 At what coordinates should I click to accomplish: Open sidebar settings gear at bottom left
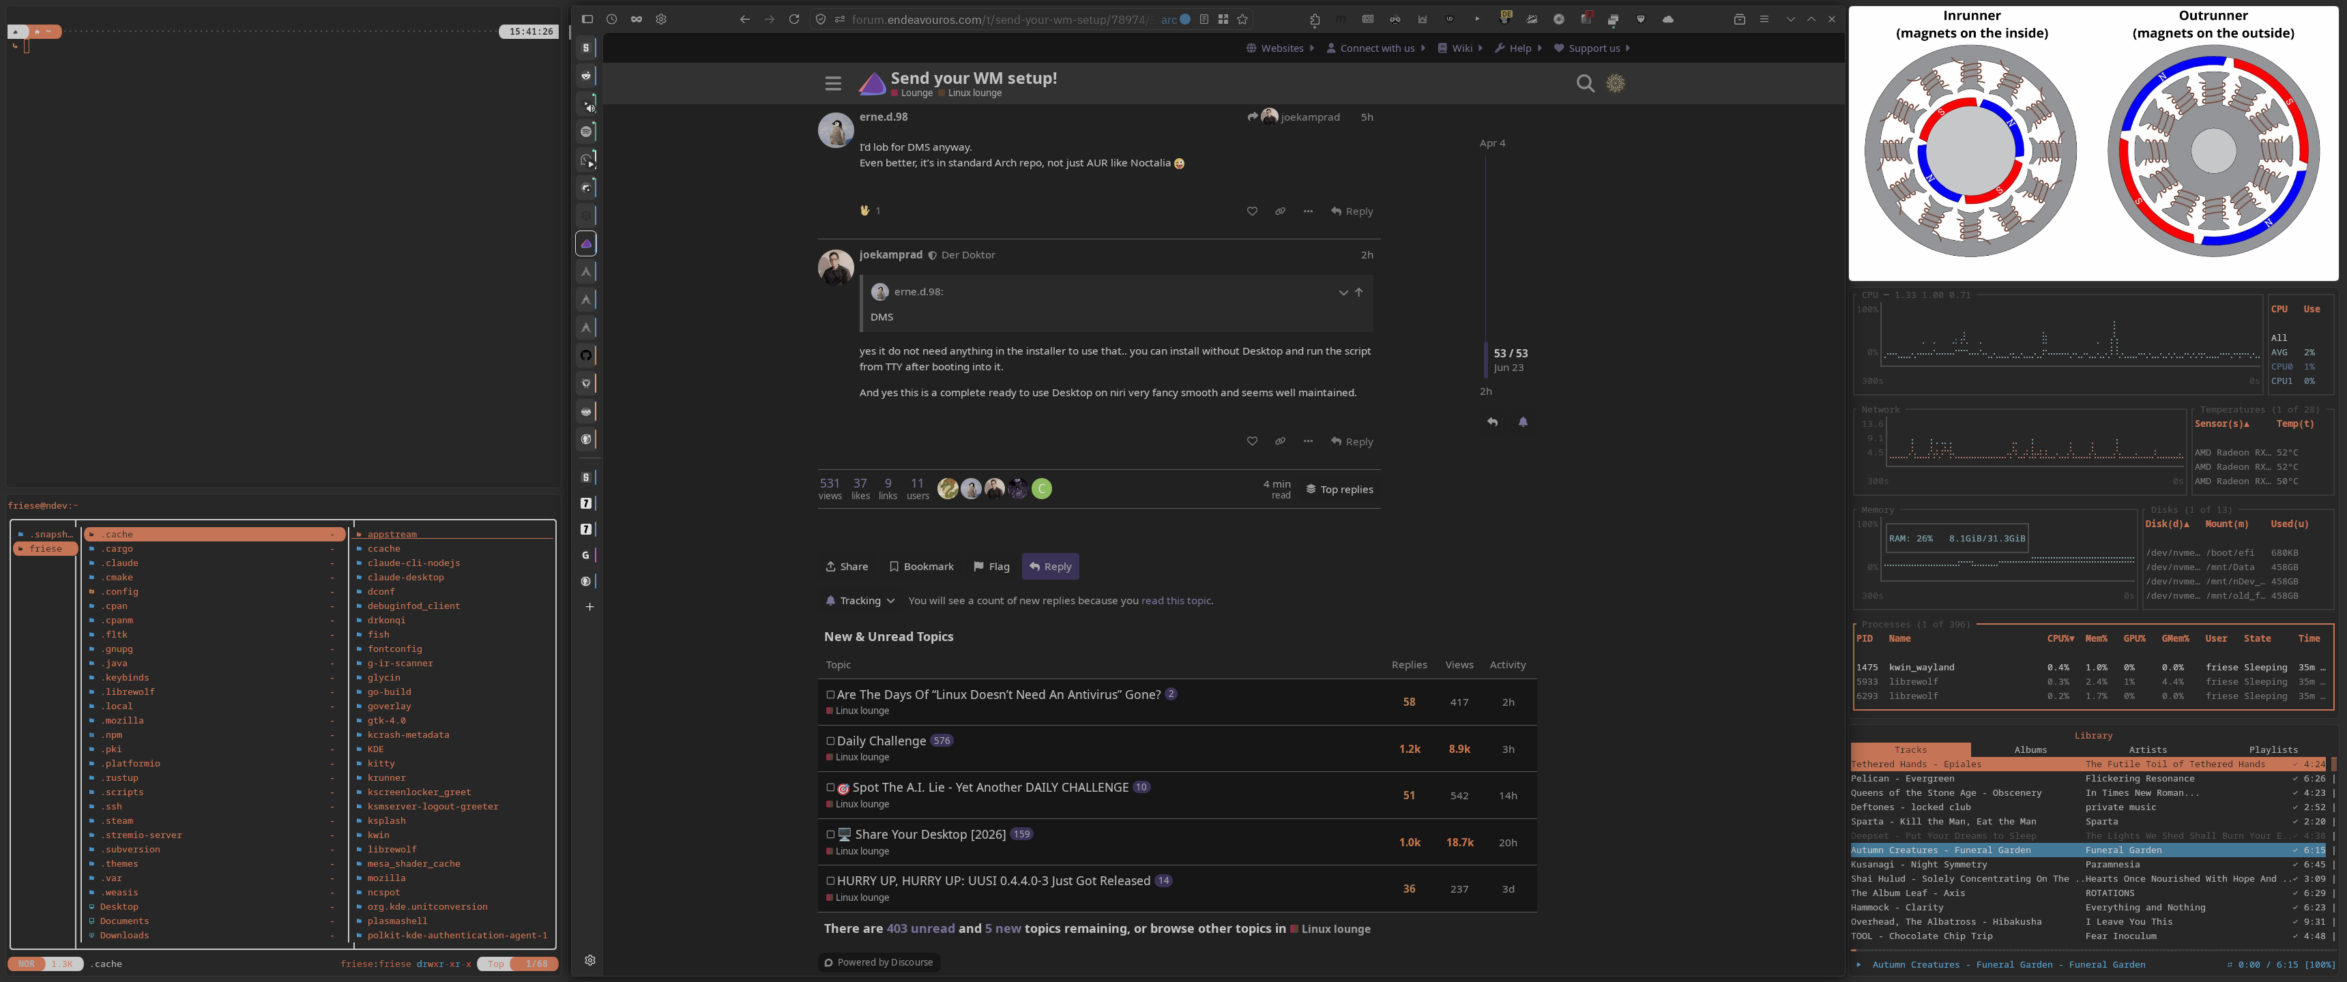pos(589,960)
